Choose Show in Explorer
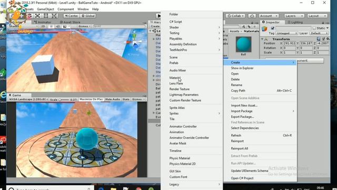Screen dimensions: 337x190 [260, 68]
